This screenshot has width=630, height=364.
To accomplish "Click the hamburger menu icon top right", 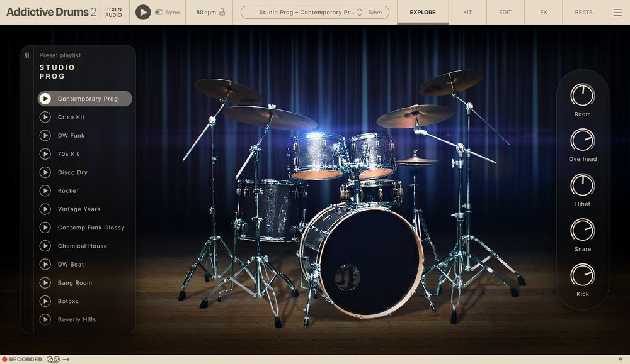I will tap(618, 12).
